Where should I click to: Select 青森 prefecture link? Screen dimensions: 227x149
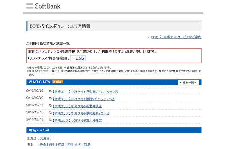[43, 145]
